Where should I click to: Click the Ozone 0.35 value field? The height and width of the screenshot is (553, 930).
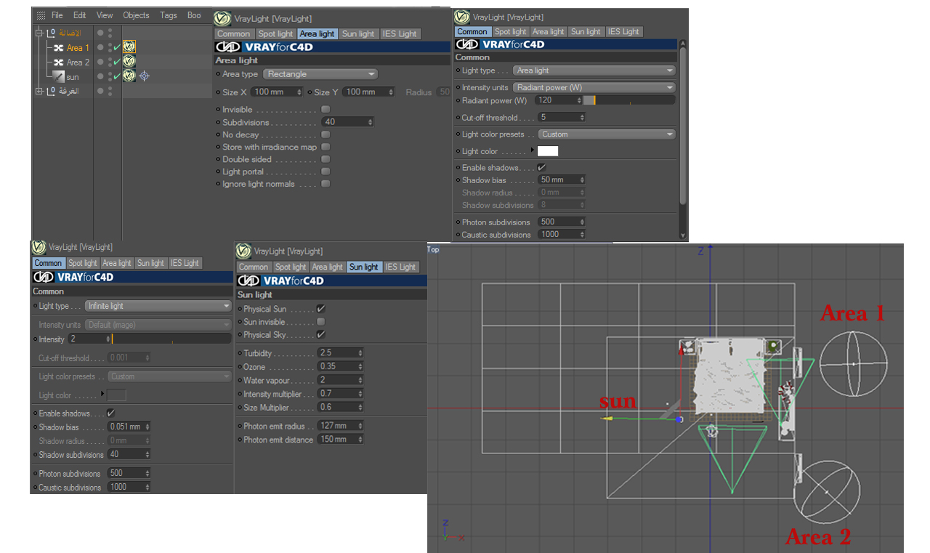340,366
